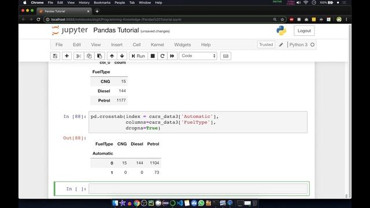370x208 pixels.
Task: Move the selected cell up
Action: [x=112, y=56]
